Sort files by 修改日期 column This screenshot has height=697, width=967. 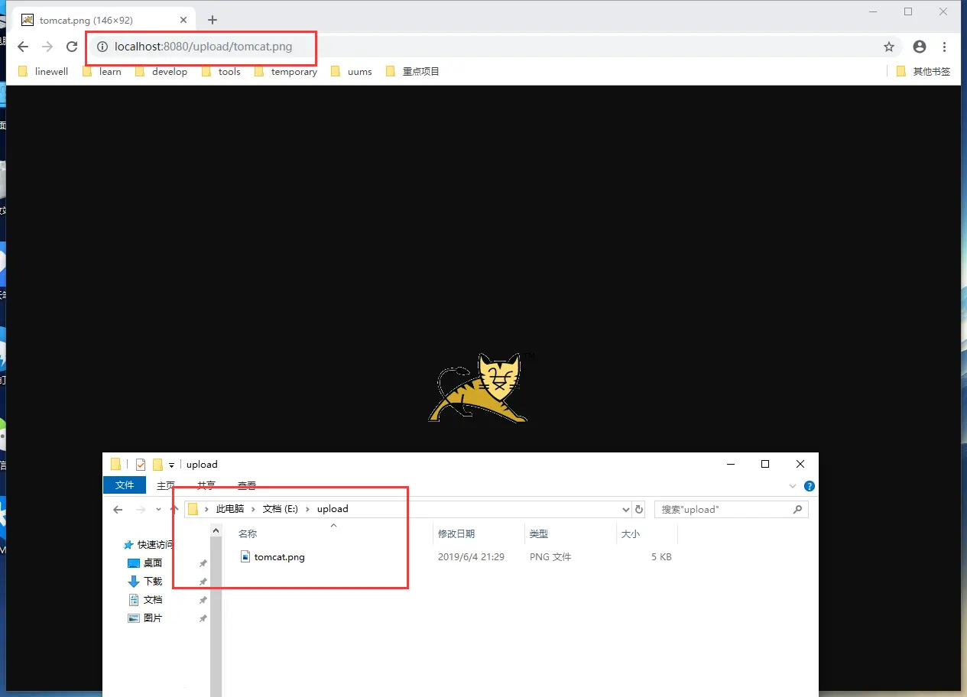pyautogui.click(x=456, y=534)
